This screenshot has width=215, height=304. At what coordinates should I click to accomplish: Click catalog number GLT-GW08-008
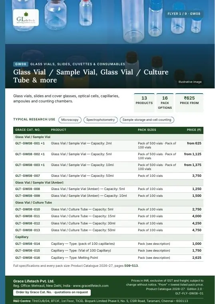coord(28,189)
